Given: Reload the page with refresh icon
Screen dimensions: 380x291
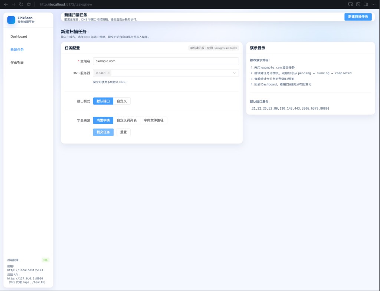Looking at the screenshot, I should click(21, 4).
